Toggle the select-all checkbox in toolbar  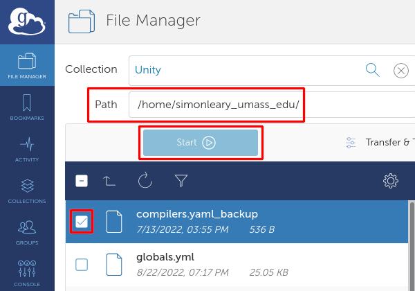coord(82,181)
